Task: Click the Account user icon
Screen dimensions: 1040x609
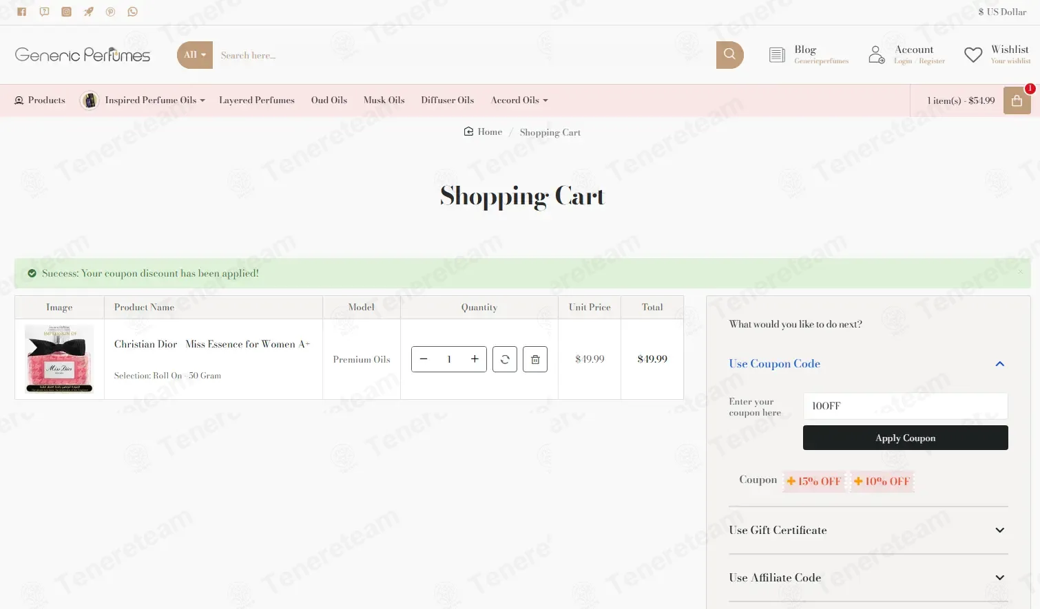Action: pos(876,55)
